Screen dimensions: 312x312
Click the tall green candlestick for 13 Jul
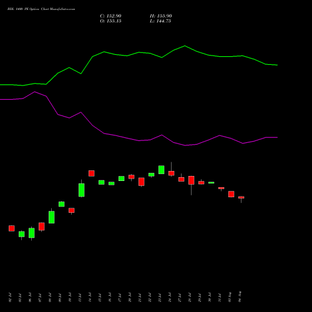[82, 190]
